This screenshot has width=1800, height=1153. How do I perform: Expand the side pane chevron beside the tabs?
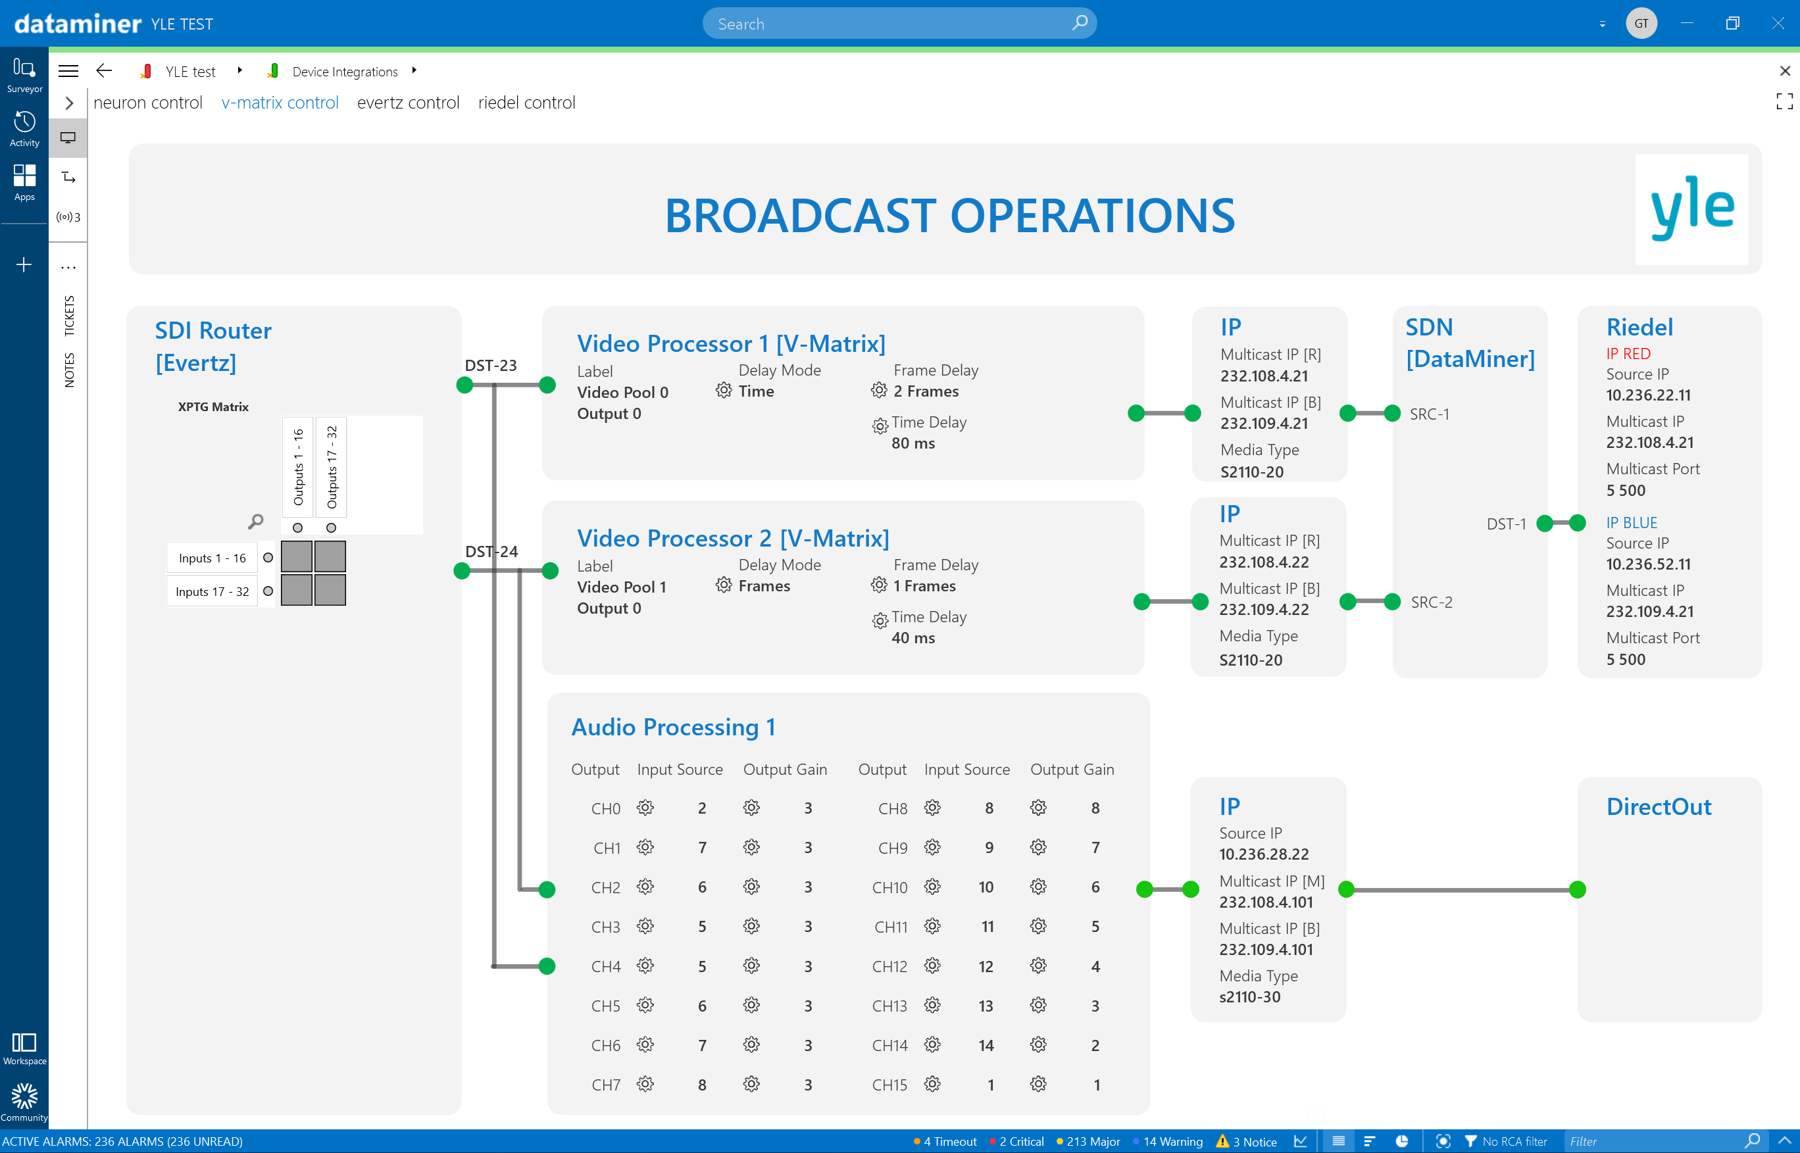coord(69,103)
